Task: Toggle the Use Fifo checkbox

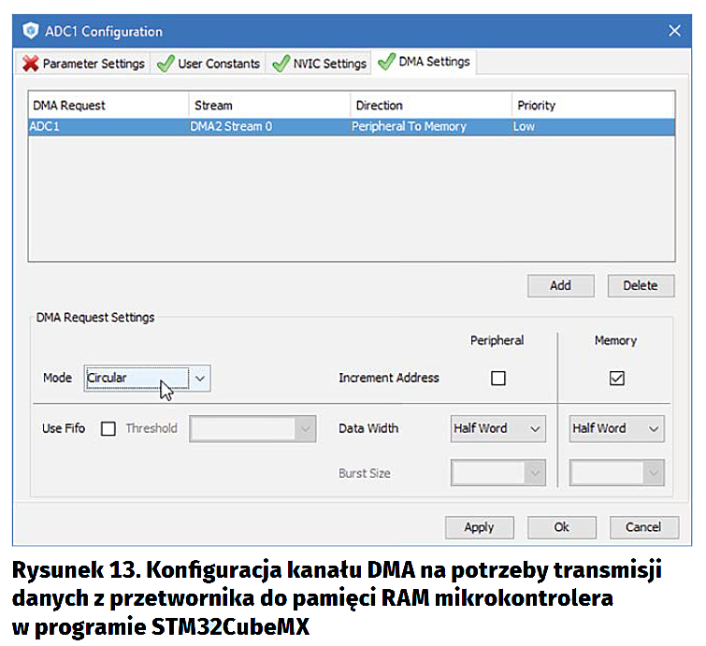Action: pyautogui.click(x=108, y=429)
